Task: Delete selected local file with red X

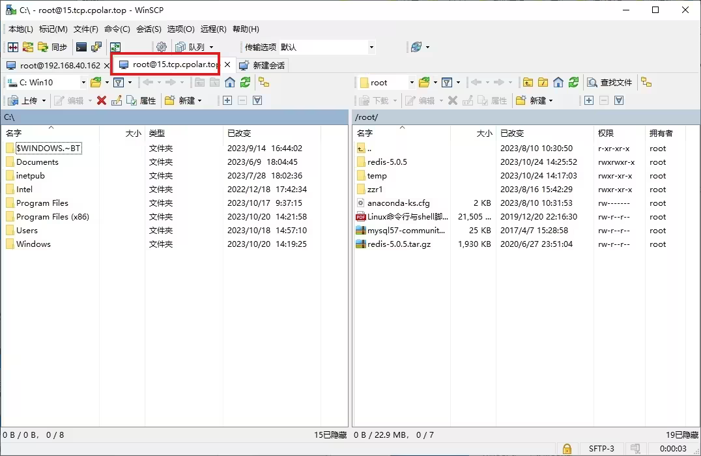Action: coord(102,100)
